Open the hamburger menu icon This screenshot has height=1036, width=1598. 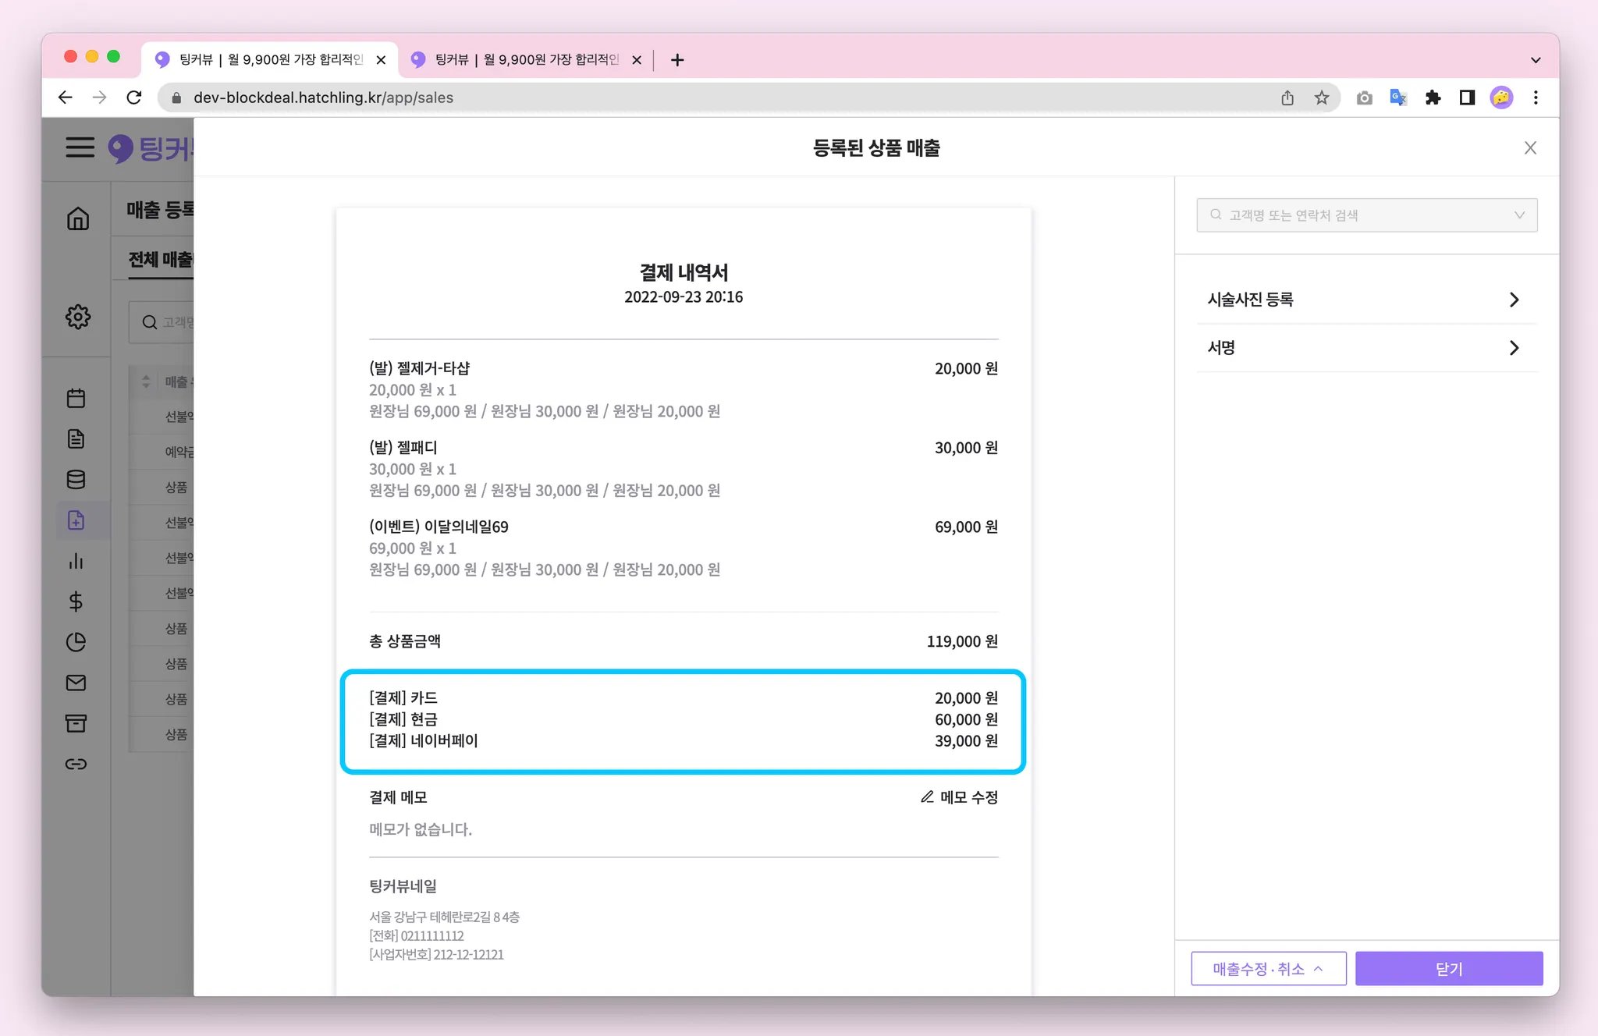click(80, 147)
